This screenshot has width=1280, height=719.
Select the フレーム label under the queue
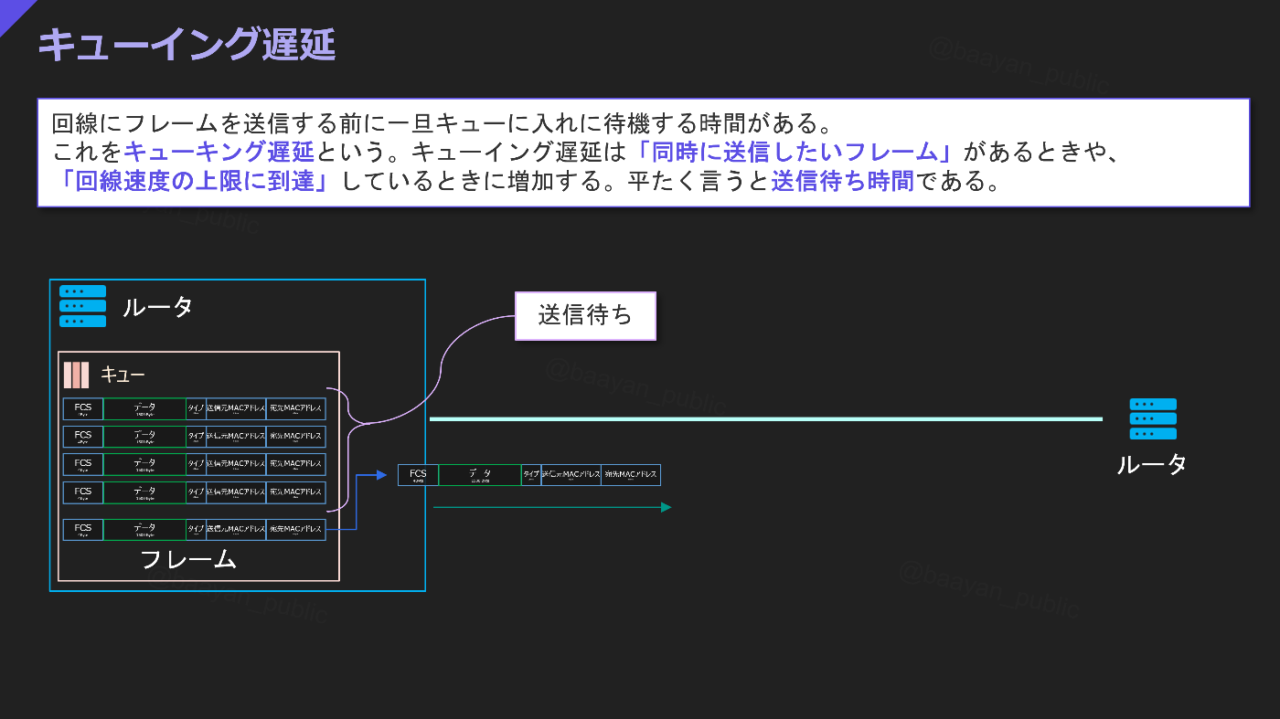[x=188, y=559]
